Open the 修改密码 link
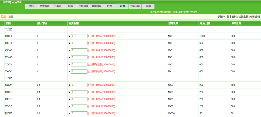Screen dimensions: 261x117 [255, 17]
